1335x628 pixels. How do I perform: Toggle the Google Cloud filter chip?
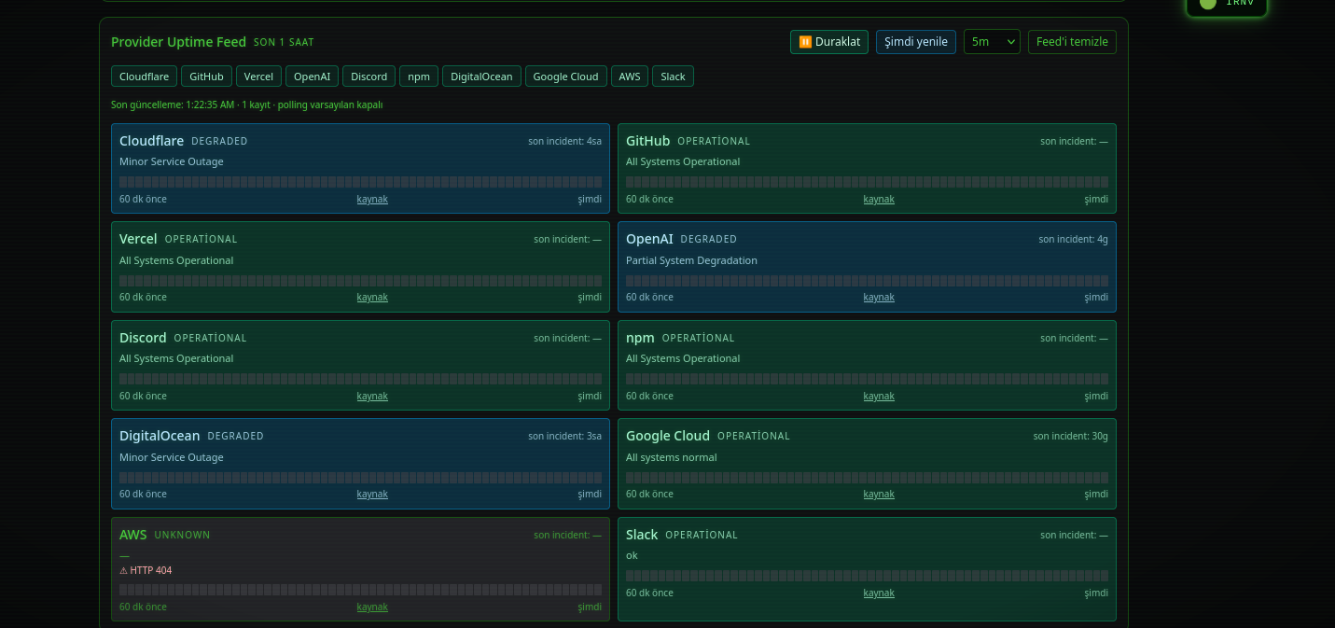click(566, 77)
